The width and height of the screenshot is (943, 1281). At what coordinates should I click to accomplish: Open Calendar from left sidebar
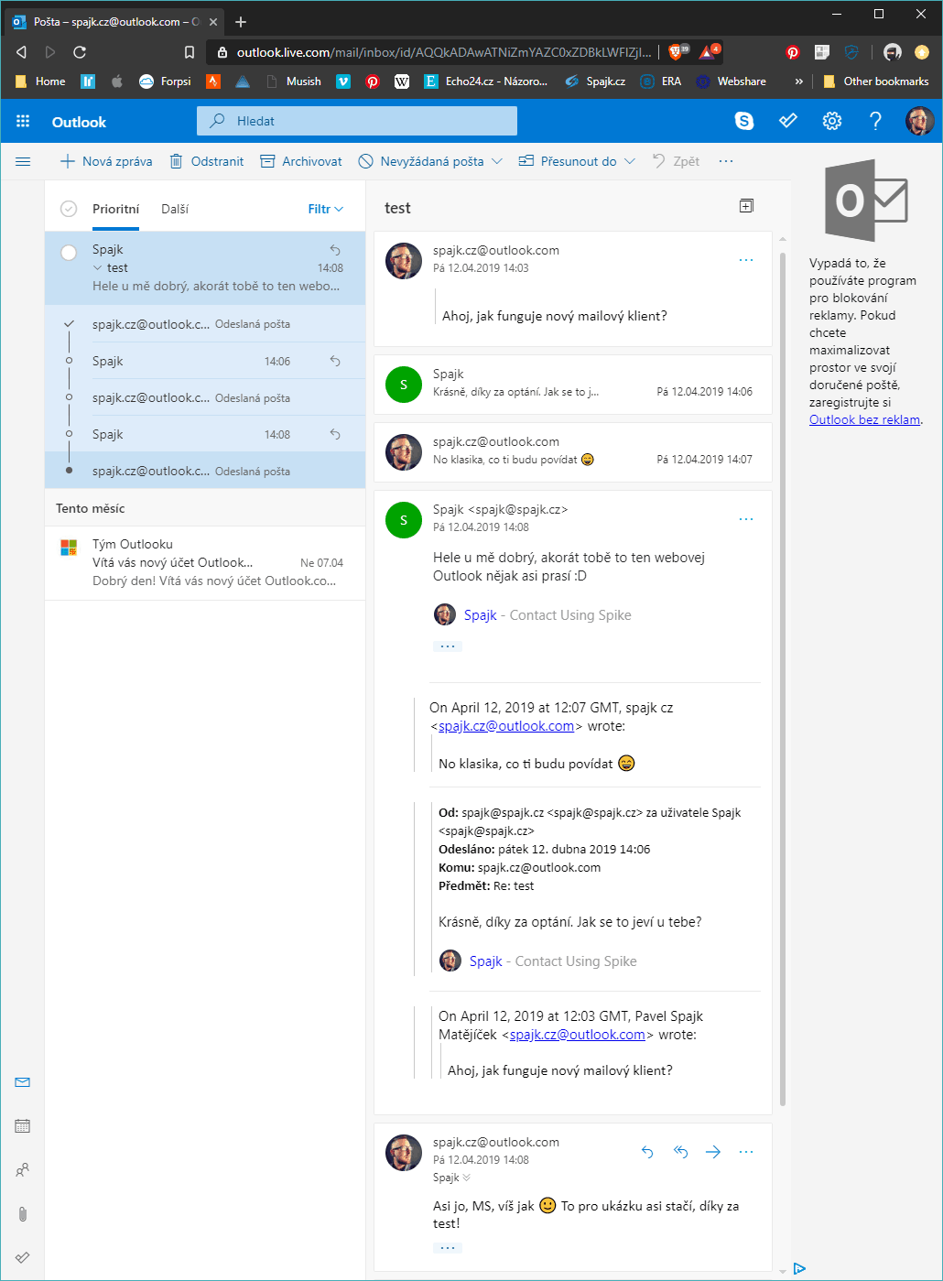click(23, 1126)
